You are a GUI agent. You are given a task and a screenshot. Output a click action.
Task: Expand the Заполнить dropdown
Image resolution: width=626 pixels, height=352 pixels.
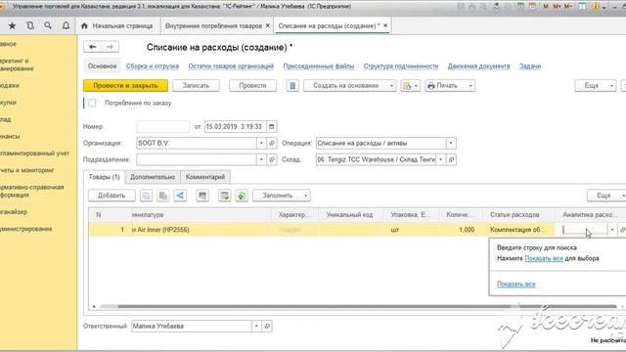click(306, 196)
